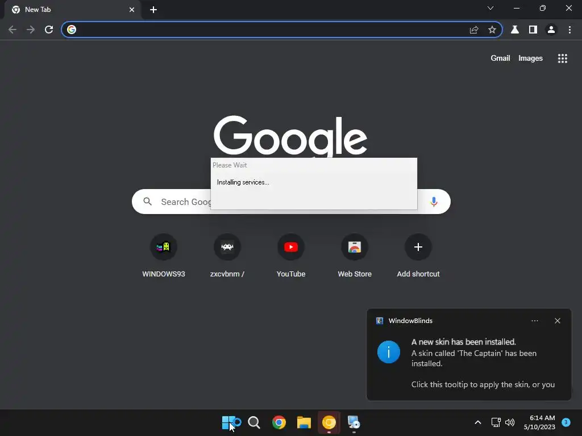Close the WindowBlinds notification
This screenshot has width=582, height=436.
pyautogui.click(x=558, y=321)
